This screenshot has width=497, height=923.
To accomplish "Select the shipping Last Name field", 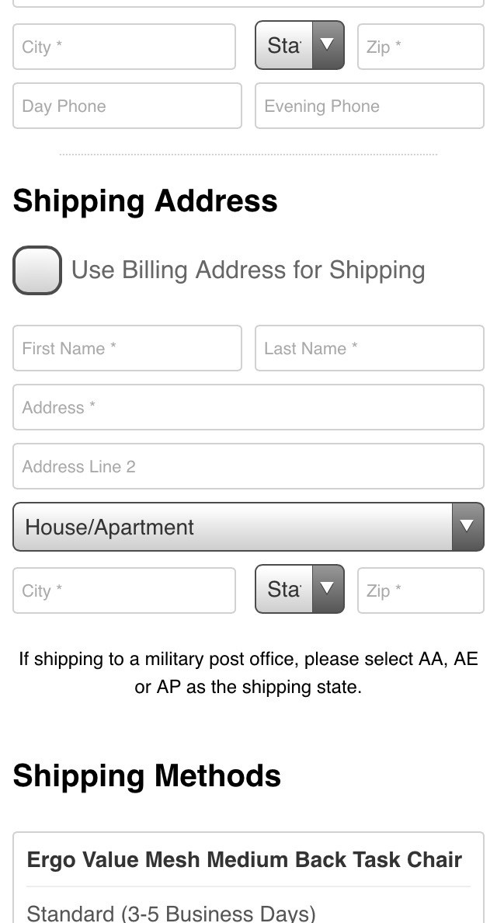I will coord(369,348).
